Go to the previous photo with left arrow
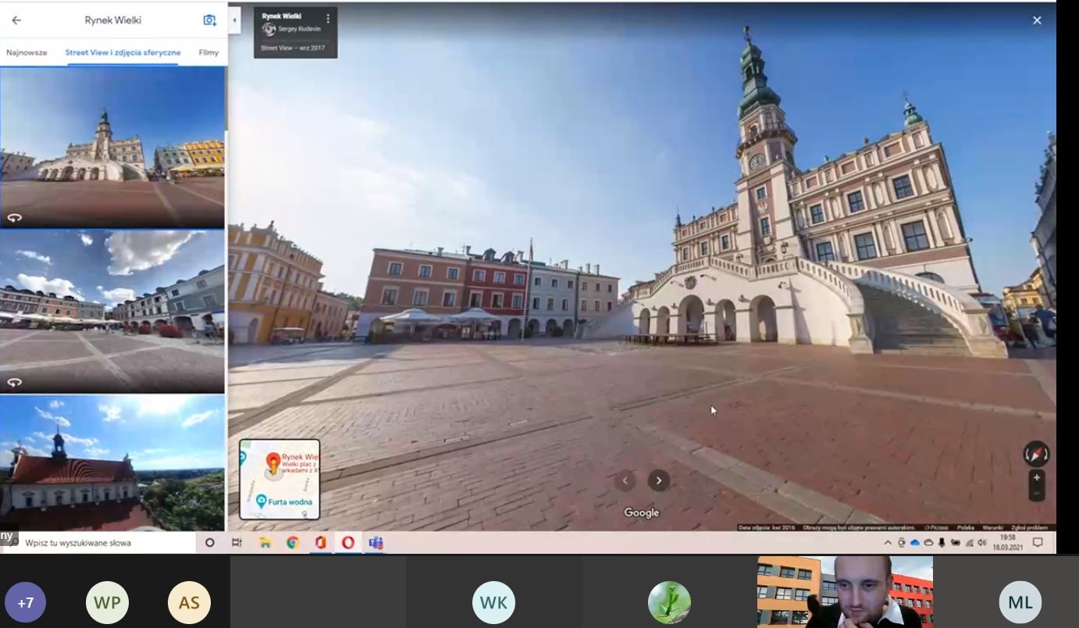The width and height of the screenshot is (1079, 628). pos(625,480)
